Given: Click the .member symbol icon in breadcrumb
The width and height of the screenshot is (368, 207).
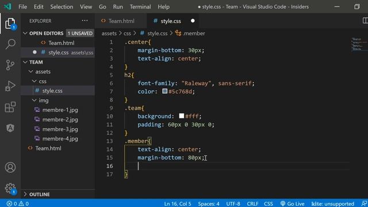Looking at the screenshot, I should [x=178, y=33].
